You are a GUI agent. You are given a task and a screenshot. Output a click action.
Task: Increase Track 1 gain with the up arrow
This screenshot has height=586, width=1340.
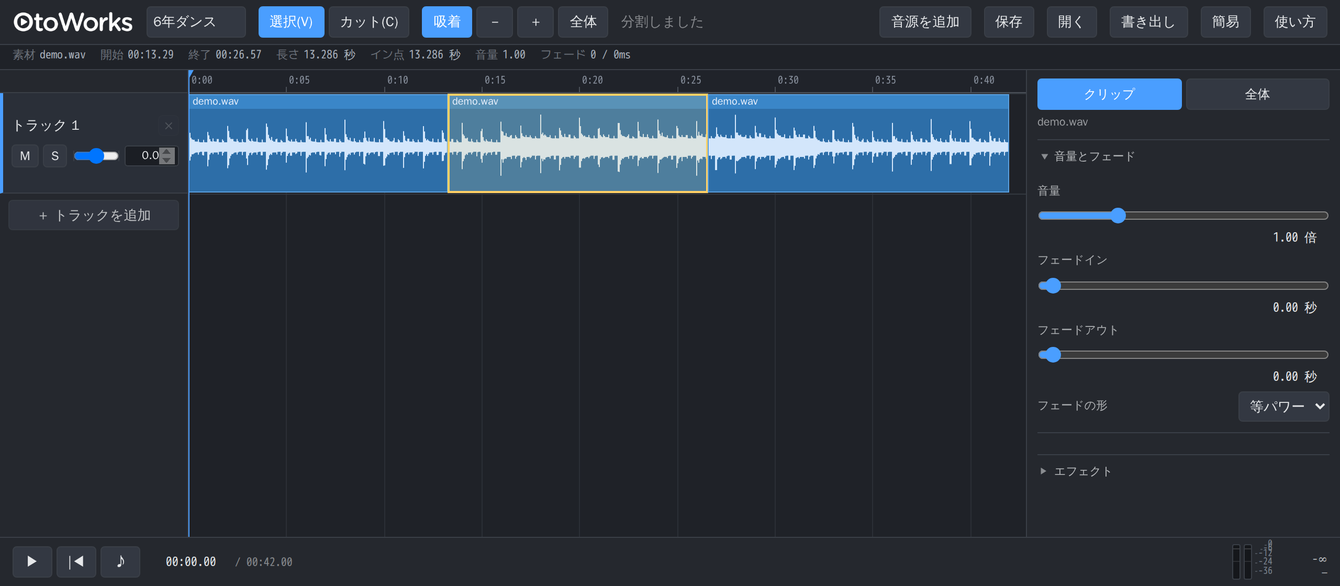click(167, 152)
